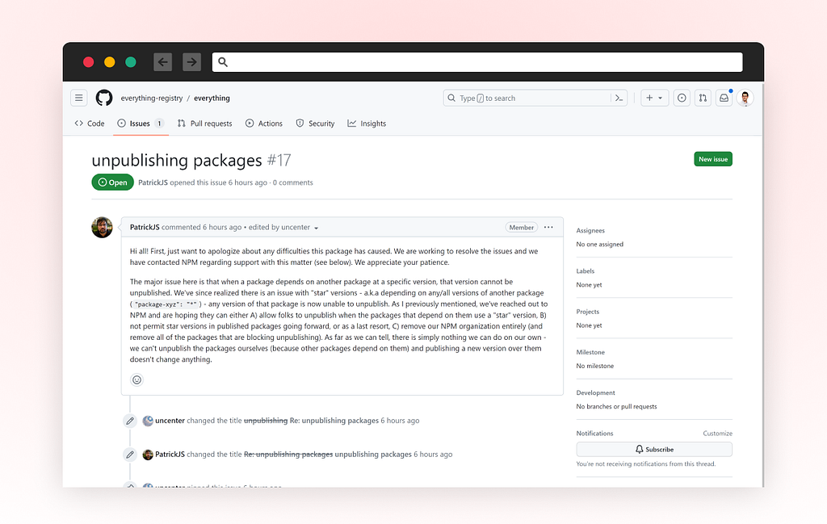This screenshot has height=524, width=827.
Task: Open the comment's three-dot options menu
Action: click(x=548, y=227)
